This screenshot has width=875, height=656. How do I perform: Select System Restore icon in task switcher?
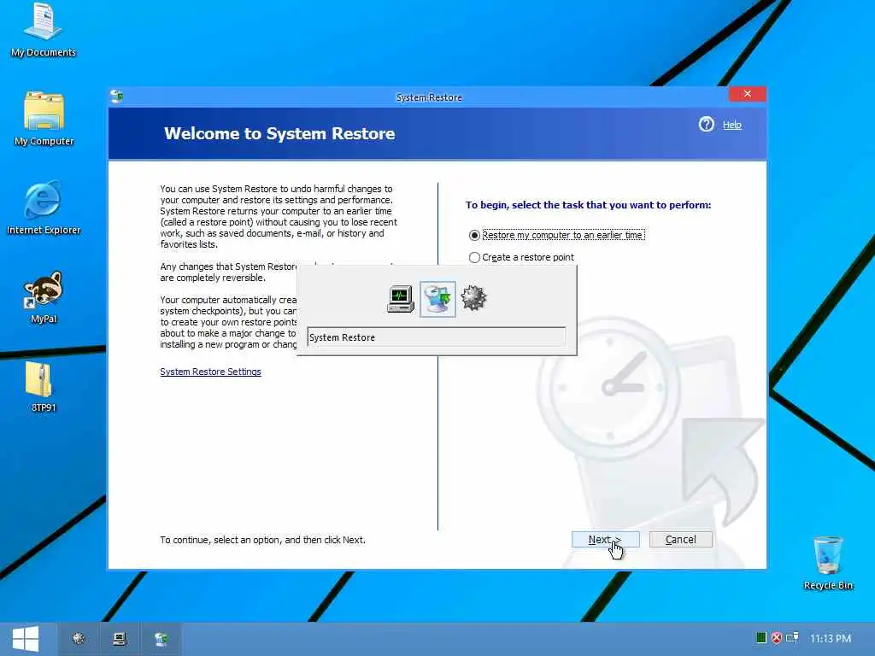click(437, 299)
